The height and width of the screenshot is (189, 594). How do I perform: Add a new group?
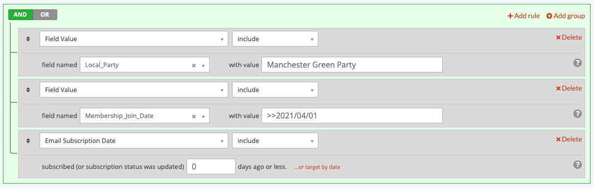click(x=566, y=16)
